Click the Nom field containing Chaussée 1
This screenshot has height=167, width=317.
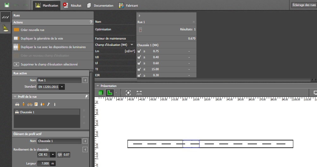pos(59,141)
